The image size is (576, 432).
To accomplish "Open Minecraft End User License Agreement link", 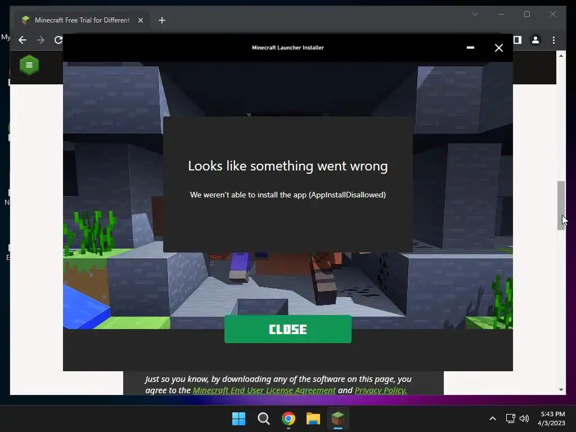I will point(264,390).
